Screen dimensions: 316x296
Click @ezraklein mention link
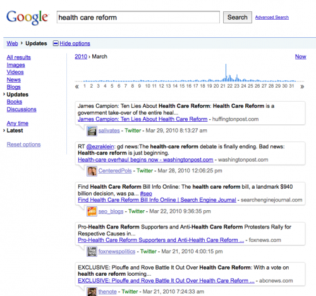click(x=100, y=146)
